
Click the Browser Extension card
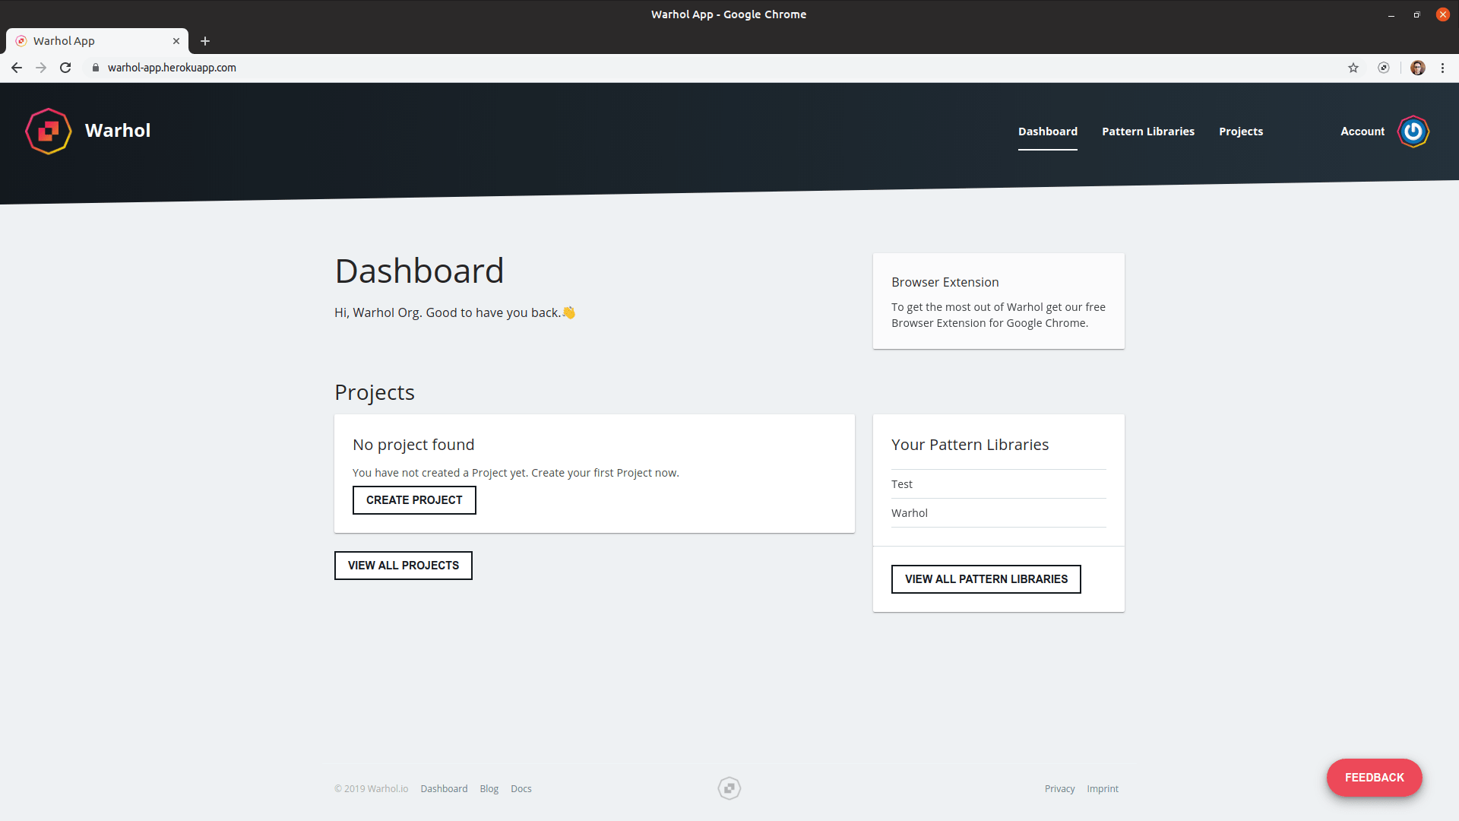coord(999,301)
